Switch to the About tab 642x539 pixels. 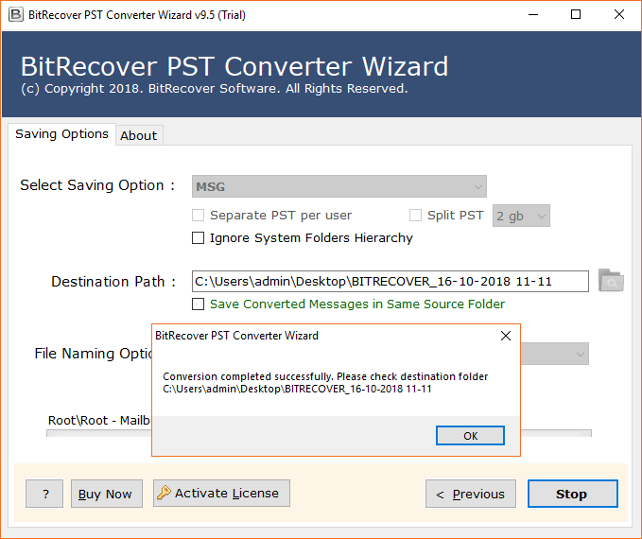pos(139,135)
